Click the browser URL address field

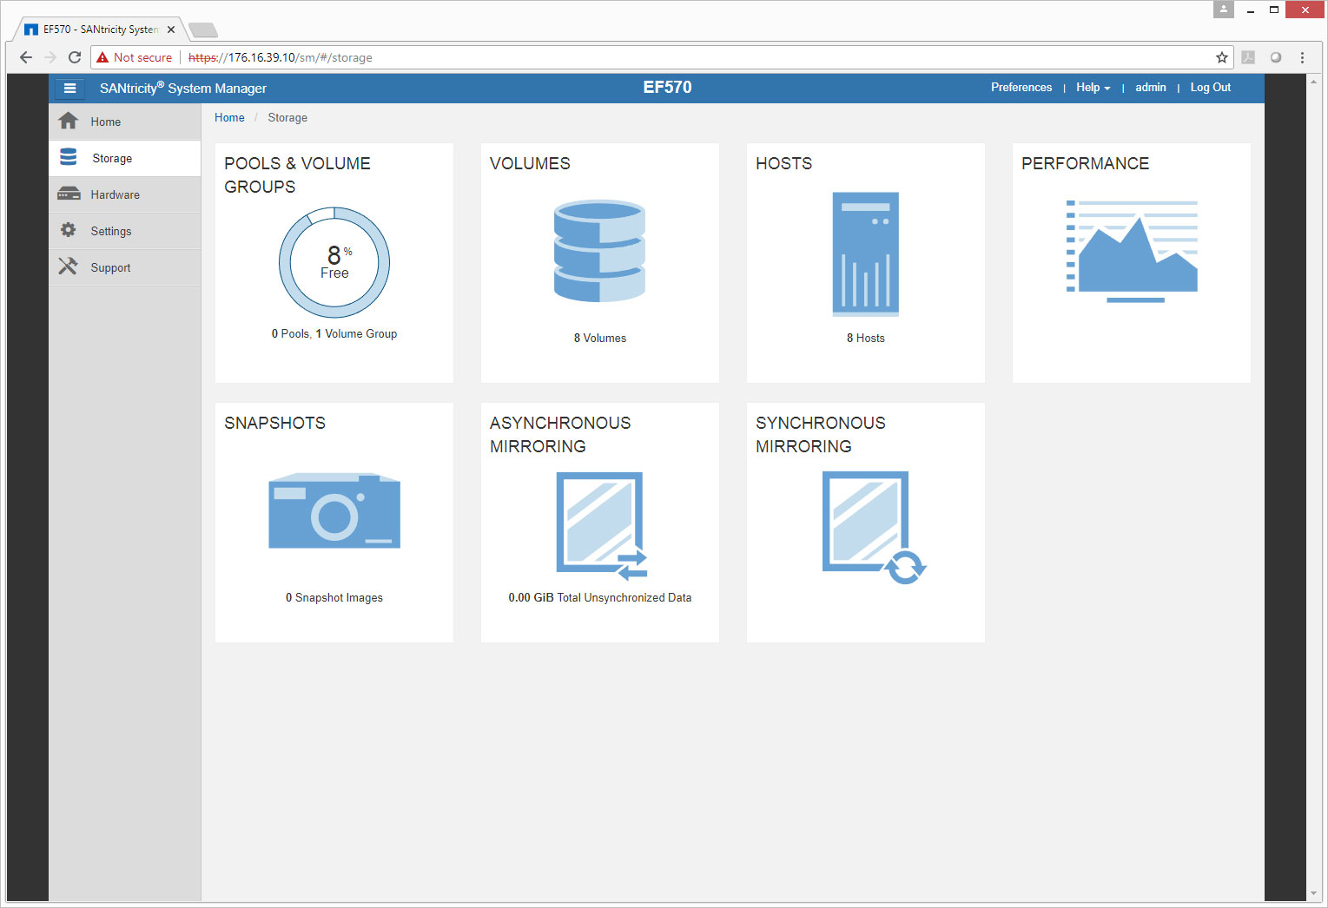click(695, 57)
